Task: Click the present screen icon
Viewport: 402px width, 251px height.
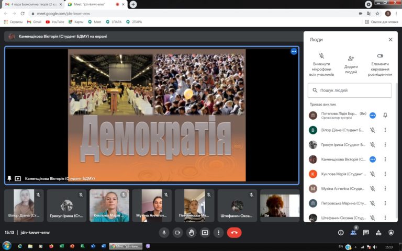Action: [x=205, y=233]
